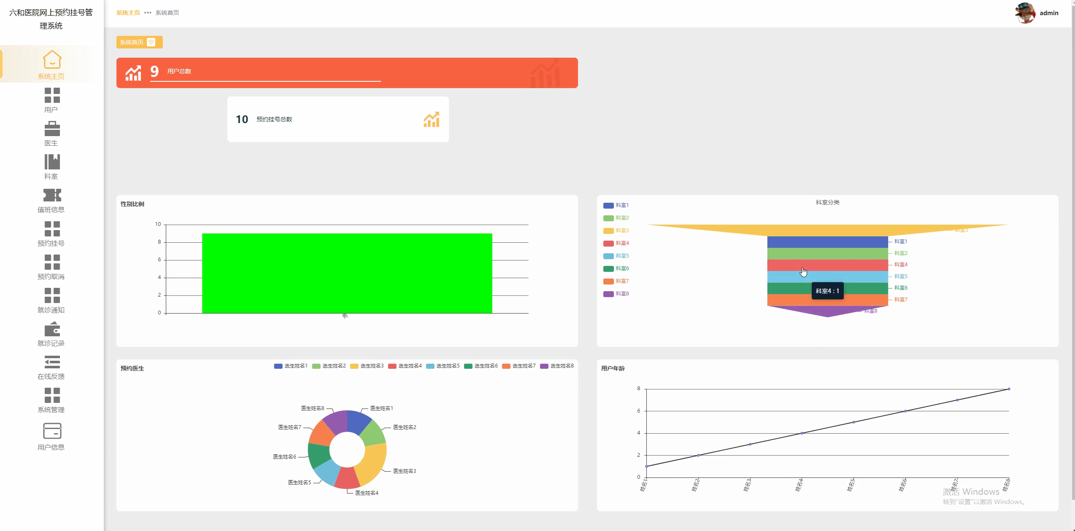Open the 就诊通知 grid icon

(x=52, y=295)
